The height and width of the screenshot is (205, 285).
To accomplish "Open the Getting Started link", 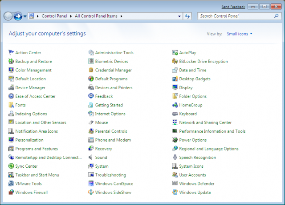I will coord(109,105).
